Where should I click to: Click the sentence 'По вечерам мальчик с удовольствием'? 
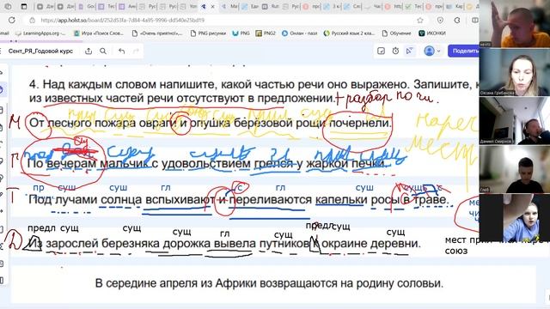[207, 164]
